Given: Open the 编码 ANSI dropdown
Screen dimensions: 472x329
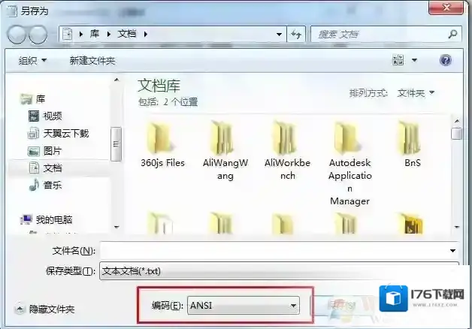Looking at the screenshot, I should pyautogui.click(x=244, y=306).
